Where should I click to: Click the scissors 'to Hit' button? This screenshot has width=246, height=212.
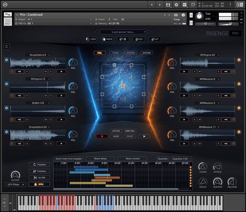[39, 177]
